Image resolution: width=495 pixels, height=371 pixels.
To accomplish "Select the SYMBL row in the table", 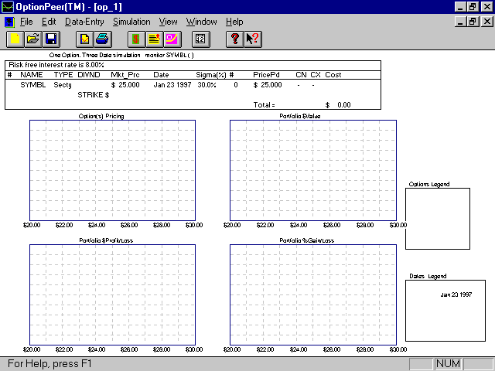I will (32, 84).
